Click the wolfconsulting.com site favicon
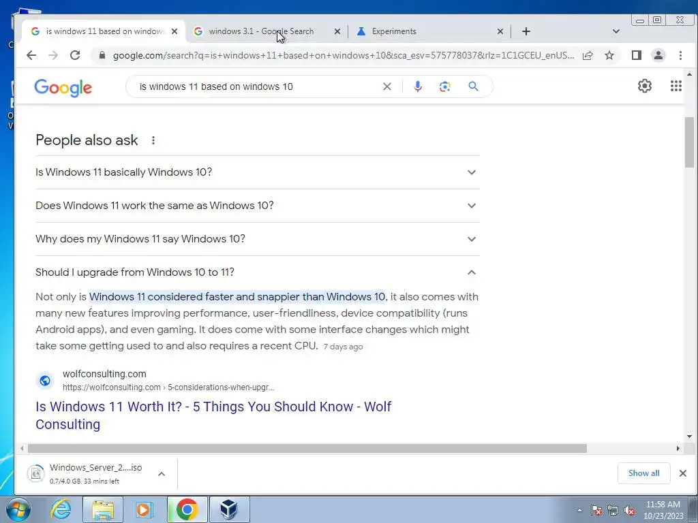The height and width of the screenshot is (523, 698). pos(45,381)
